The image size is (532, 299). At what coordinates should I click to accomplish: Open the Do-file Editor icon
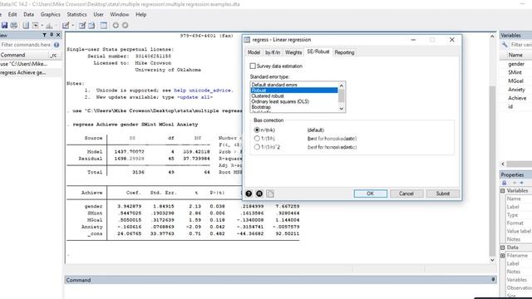[x=66, y=26]
